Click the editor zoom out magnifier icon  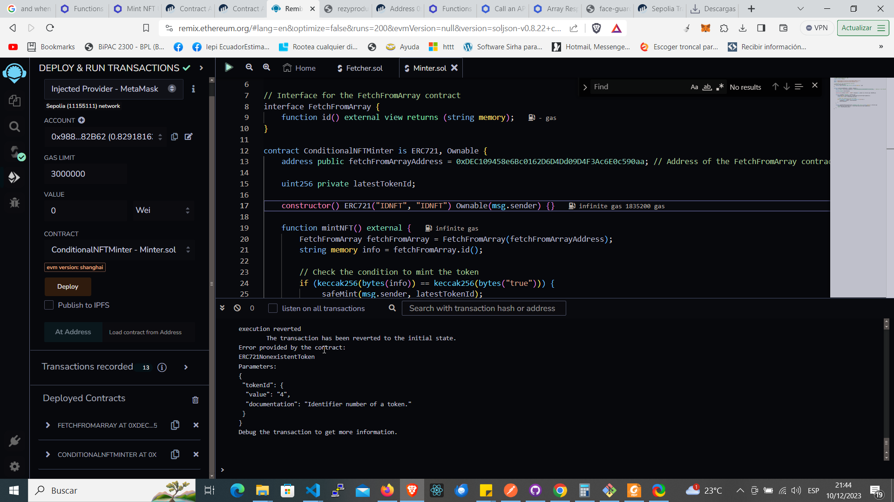(x=249, y=67)
